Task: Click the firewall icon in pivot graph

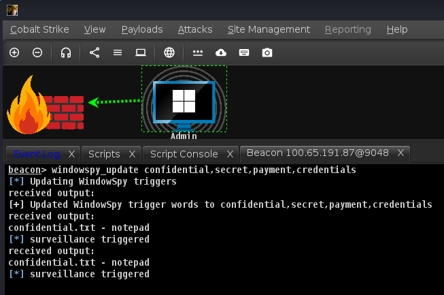Action: click(46, 105)
